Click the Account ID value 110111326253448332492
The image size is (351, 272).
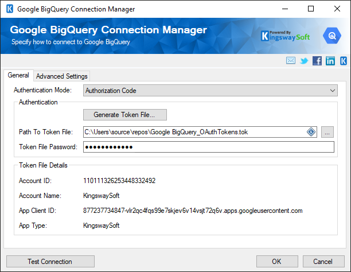pyautogui.click(x=119, y=181)
